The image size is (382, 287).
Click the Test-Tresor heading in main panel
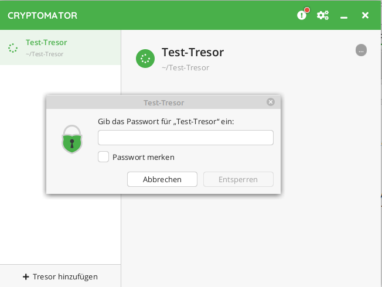[x=192, y=52]
